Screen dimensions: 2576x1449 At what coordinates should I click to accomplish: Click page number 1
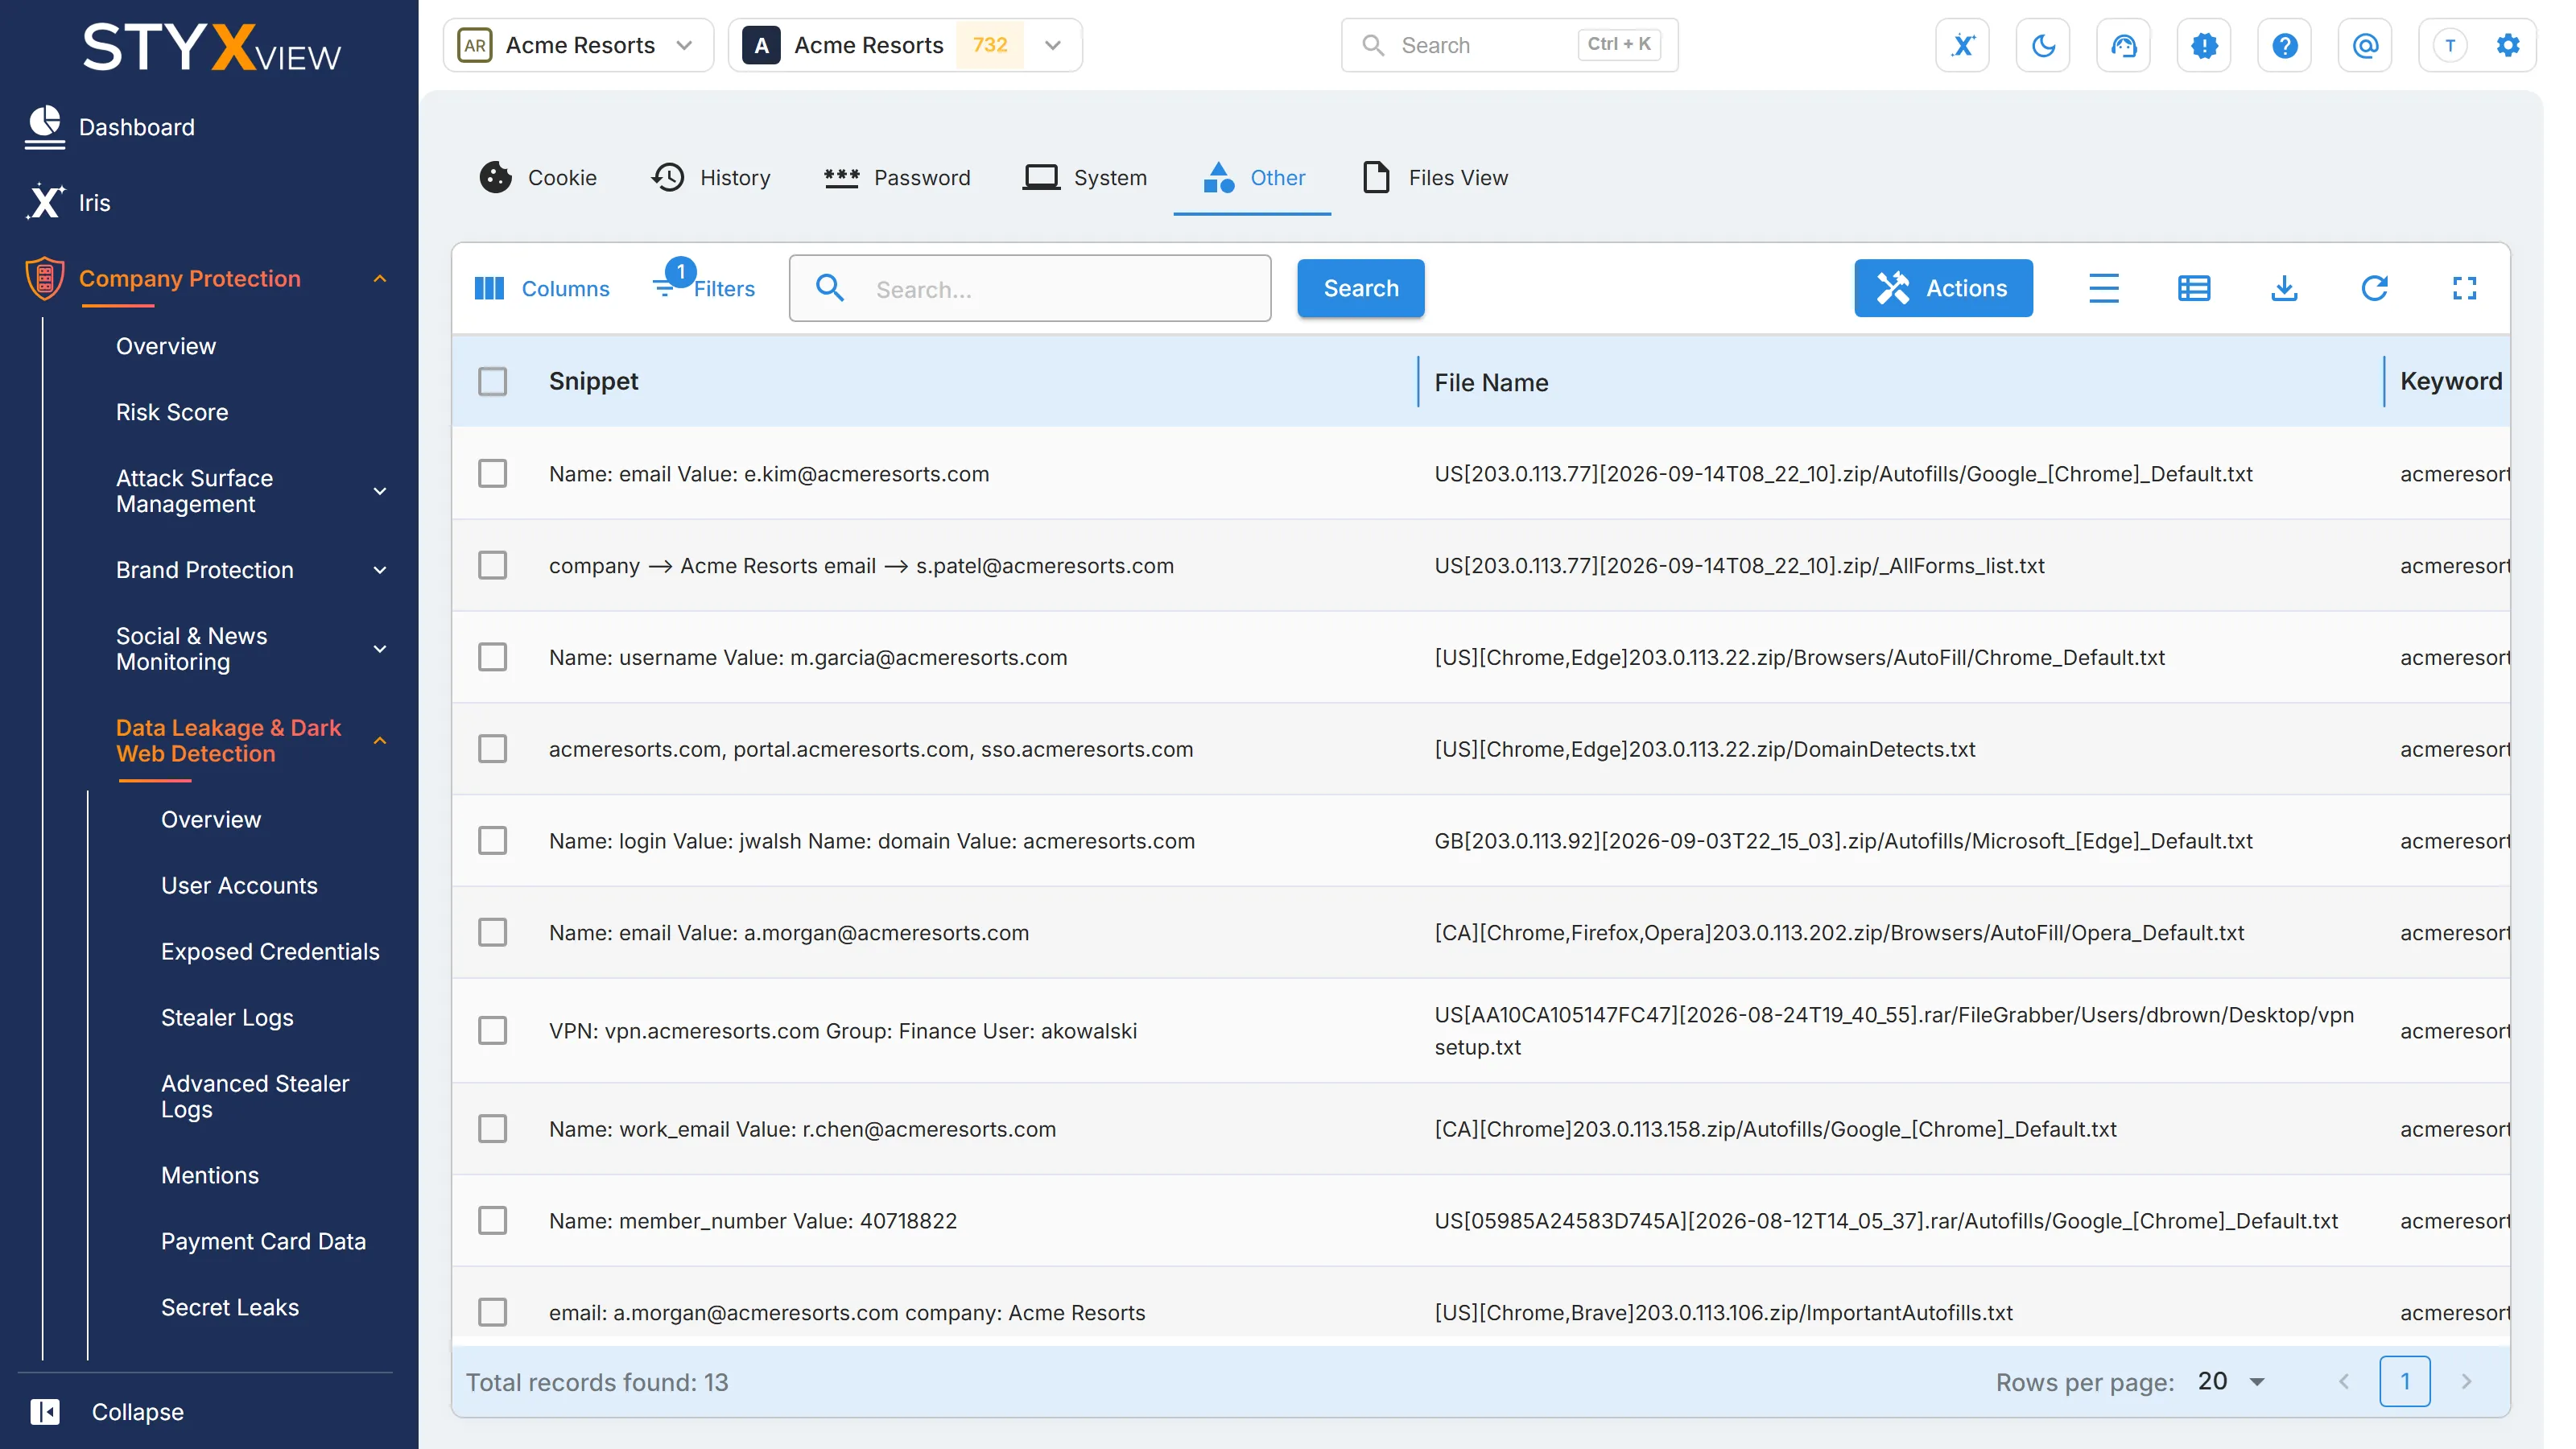pos(2404,1381)
